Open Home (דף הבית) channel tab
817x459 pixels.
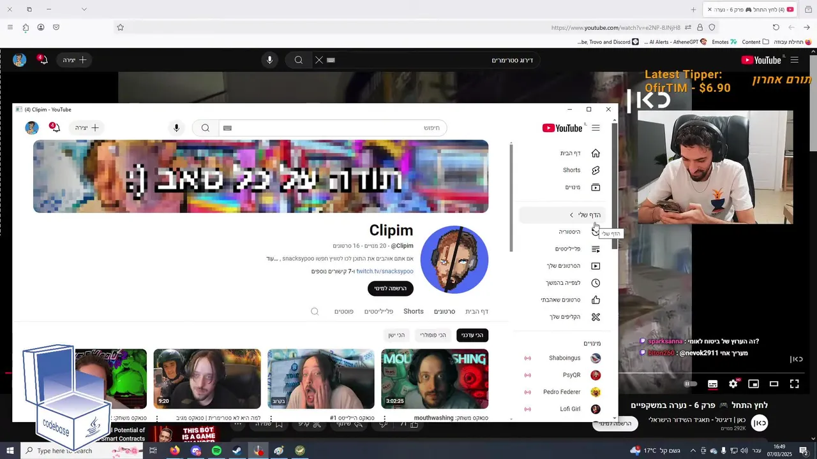pyautogui.click(x=477, y=311)
